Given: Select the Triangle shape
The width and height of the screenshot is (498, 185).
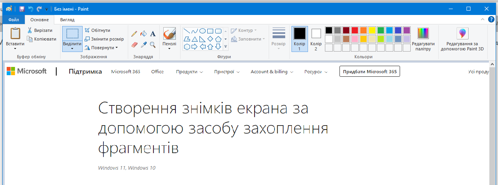Looking at the screenshot, I should click(x=195, y=39).
